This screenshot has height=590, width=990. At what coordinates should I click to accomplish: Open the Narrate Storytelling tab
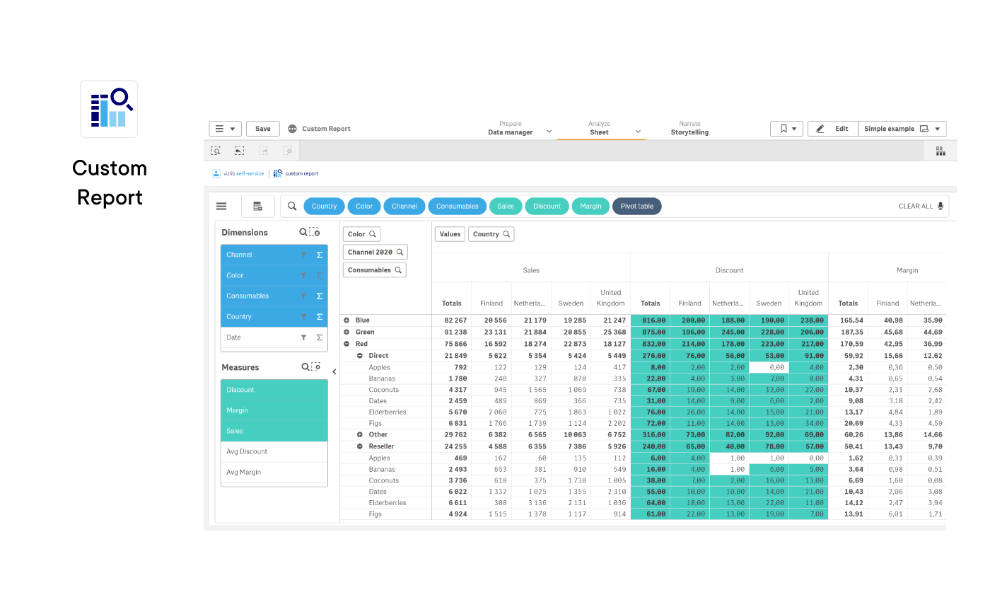689,128
